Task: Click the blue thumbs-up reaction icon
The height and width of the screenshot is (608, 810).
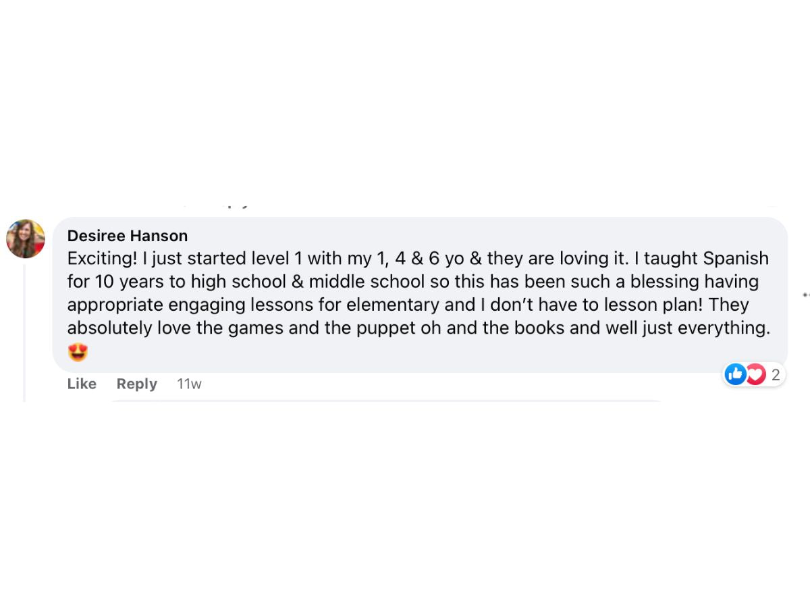Action: (735, 374)
